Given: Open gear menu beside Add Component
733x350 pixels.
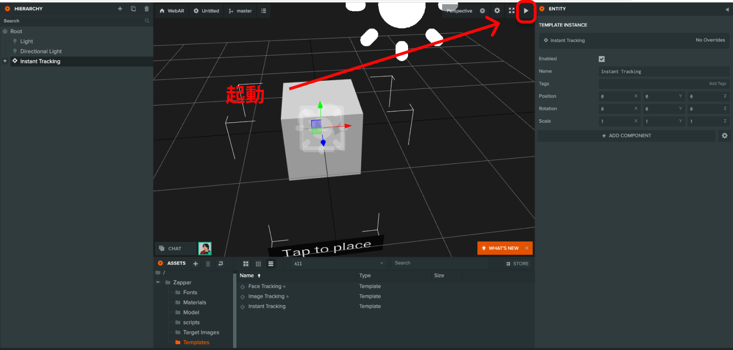Looking at the screenshot, I should 724,135.
